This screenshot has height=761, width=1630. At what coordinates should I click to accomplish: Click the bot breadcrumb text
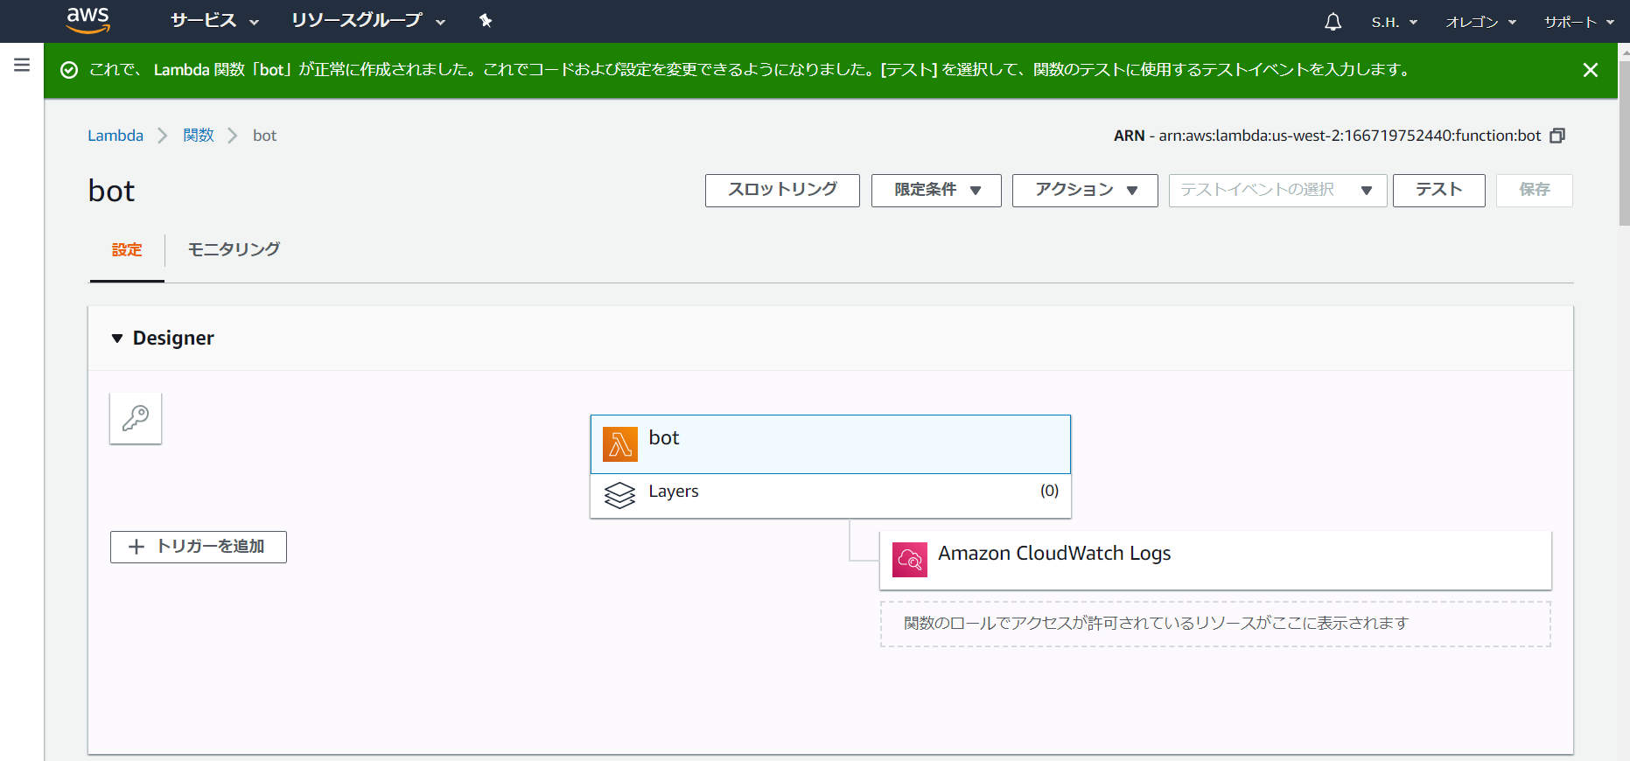[265, 136]
